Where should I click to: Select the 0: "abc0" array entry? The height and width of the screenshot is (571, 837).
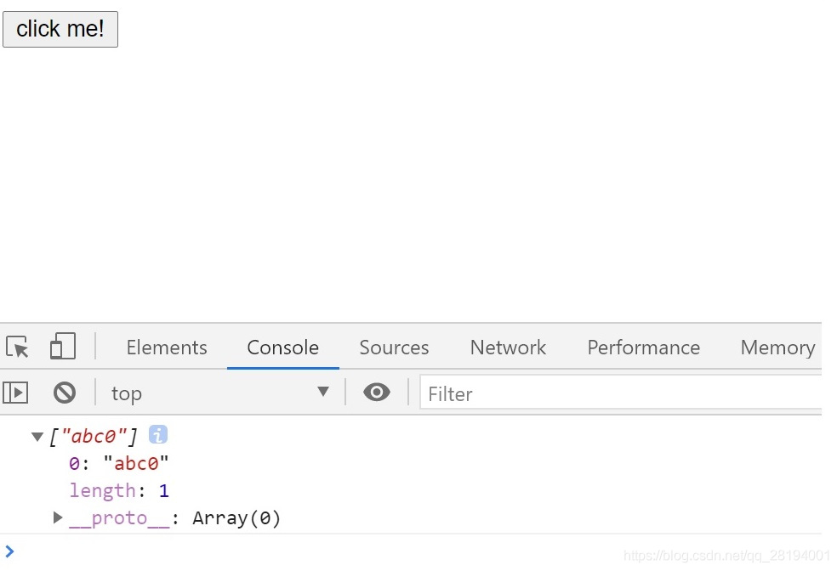(119, 464)
